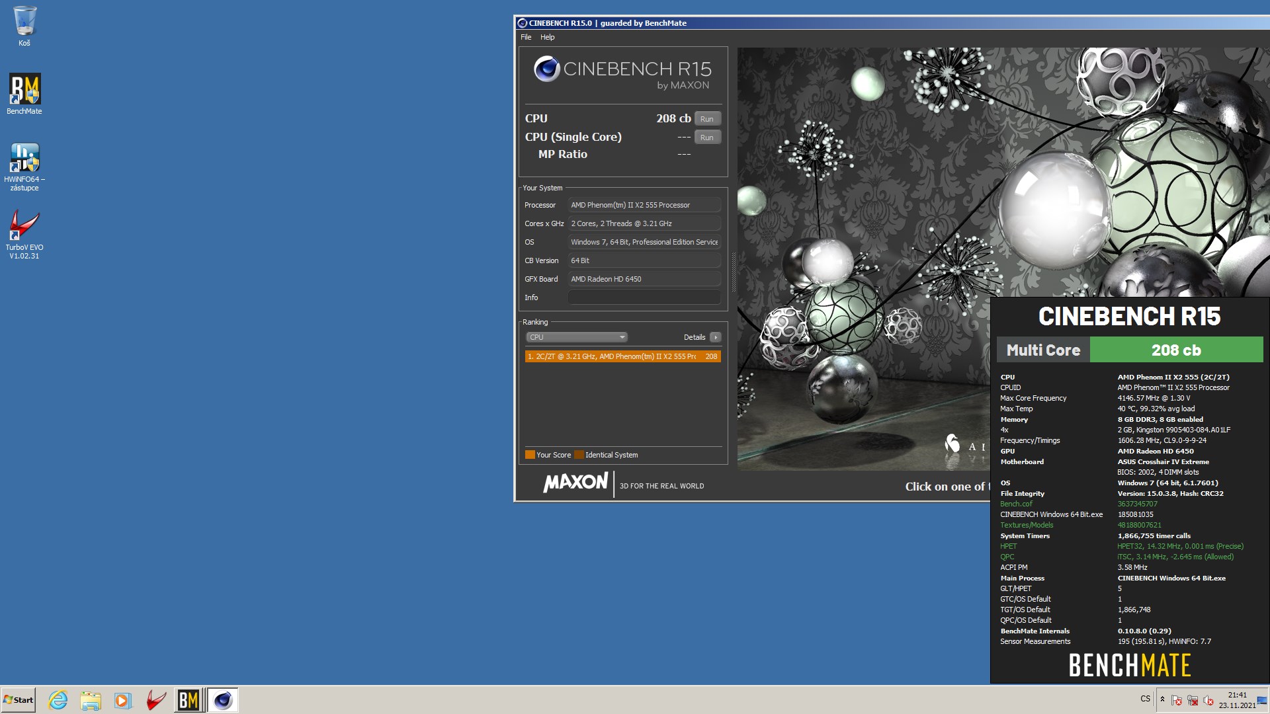The image size is (1270, 714).
Task: Click the green 208 cb Multi Core score bar
Action: coord(1176,350)
